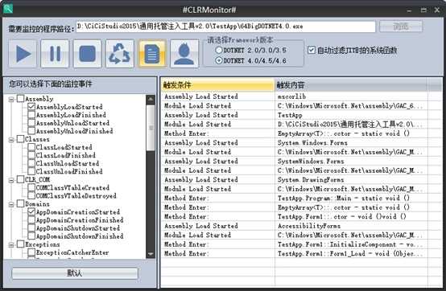Check ClassLoadFinished checkbox

pos(31,155)
